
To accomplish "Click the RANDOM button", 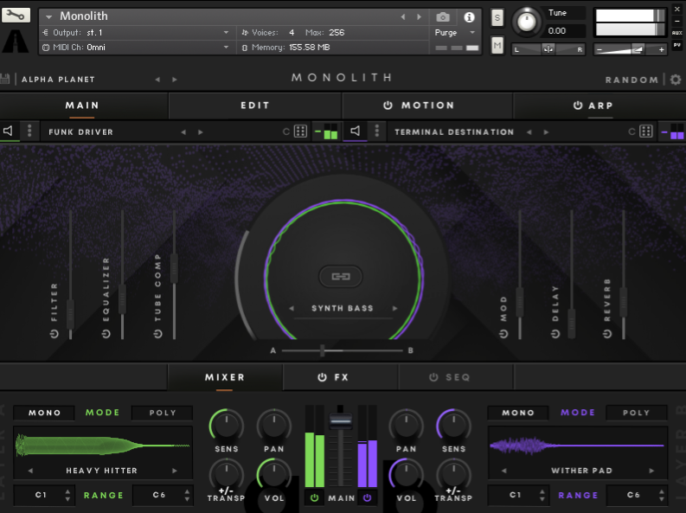I will click(x=632, y=80).
